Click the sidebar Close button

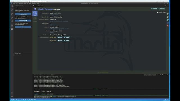(x=23, y=27)
